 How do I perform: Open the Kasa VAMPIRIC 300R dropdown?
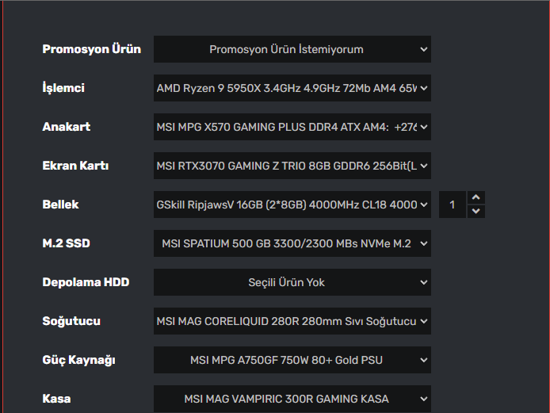(x=292, y=399)
